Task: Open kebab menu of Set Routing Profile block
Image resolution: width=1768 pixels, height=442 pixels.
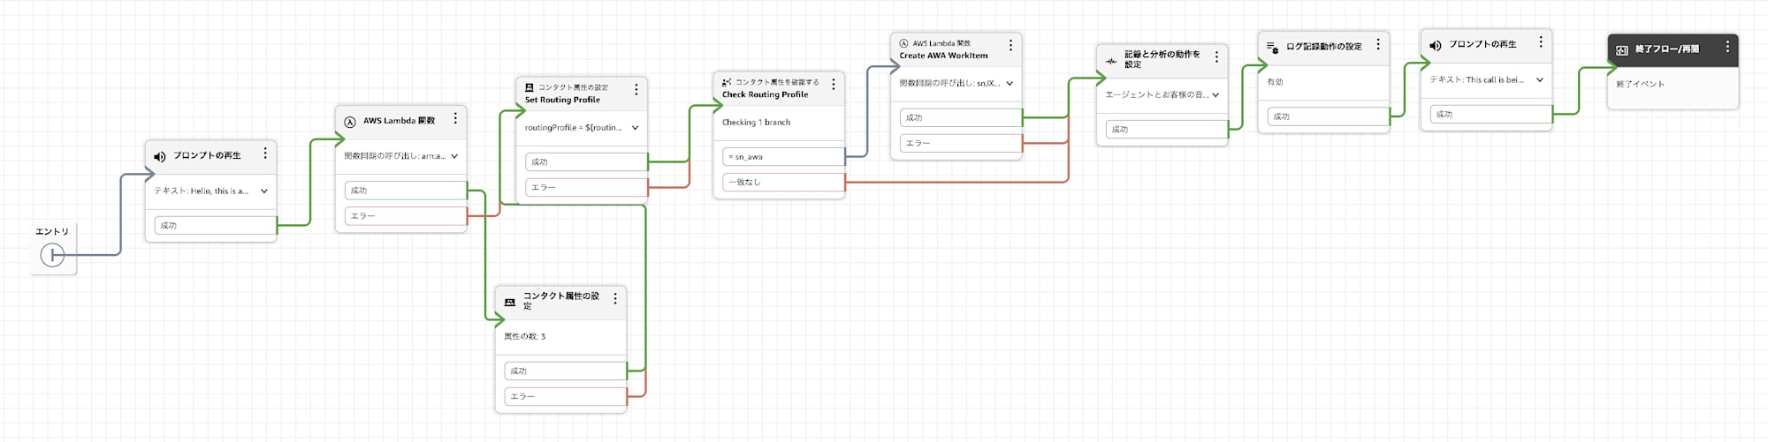Action: pos(636,90)
